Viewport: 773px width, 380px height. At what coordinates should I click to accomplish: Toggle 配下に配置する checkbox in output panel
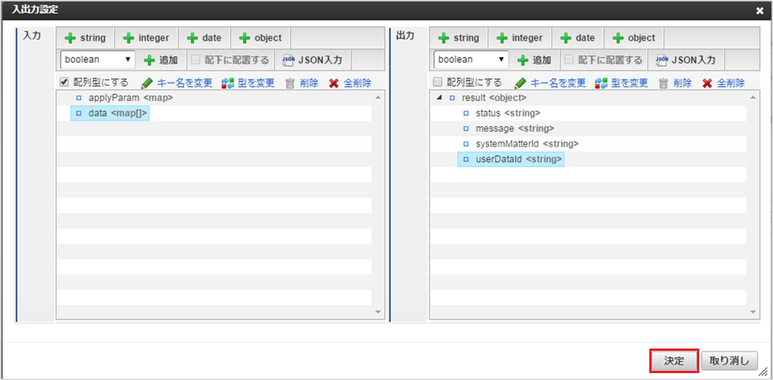click(569, 60)
